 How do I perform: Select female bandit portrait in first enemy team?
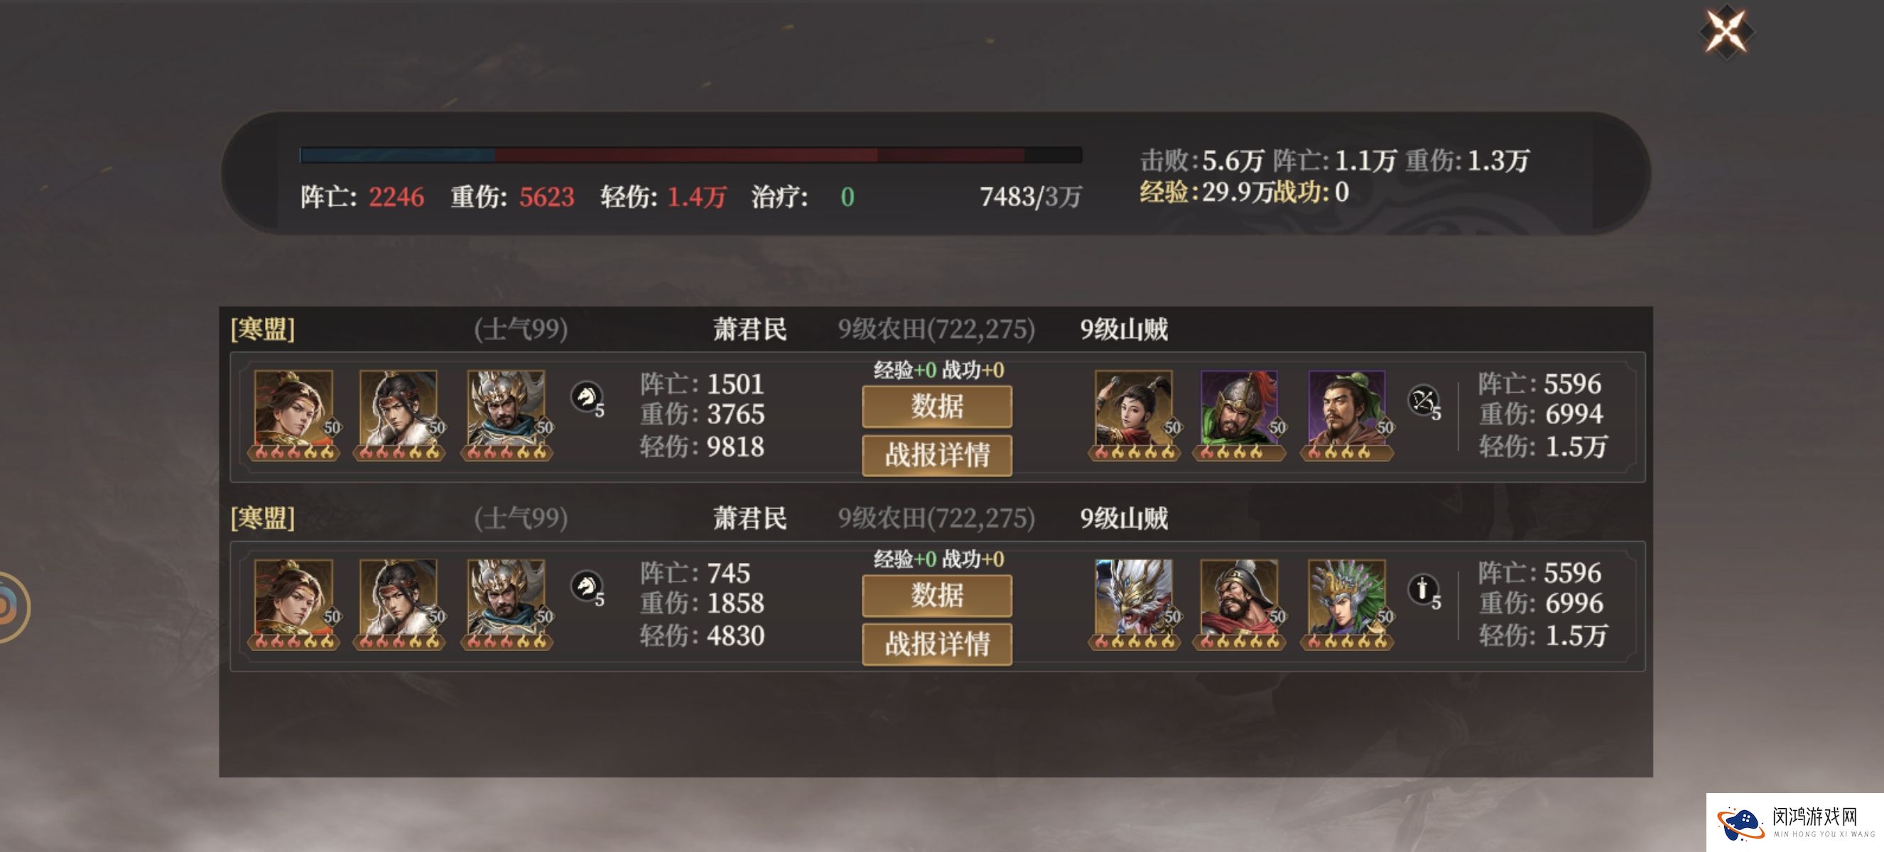(1134, 415)
